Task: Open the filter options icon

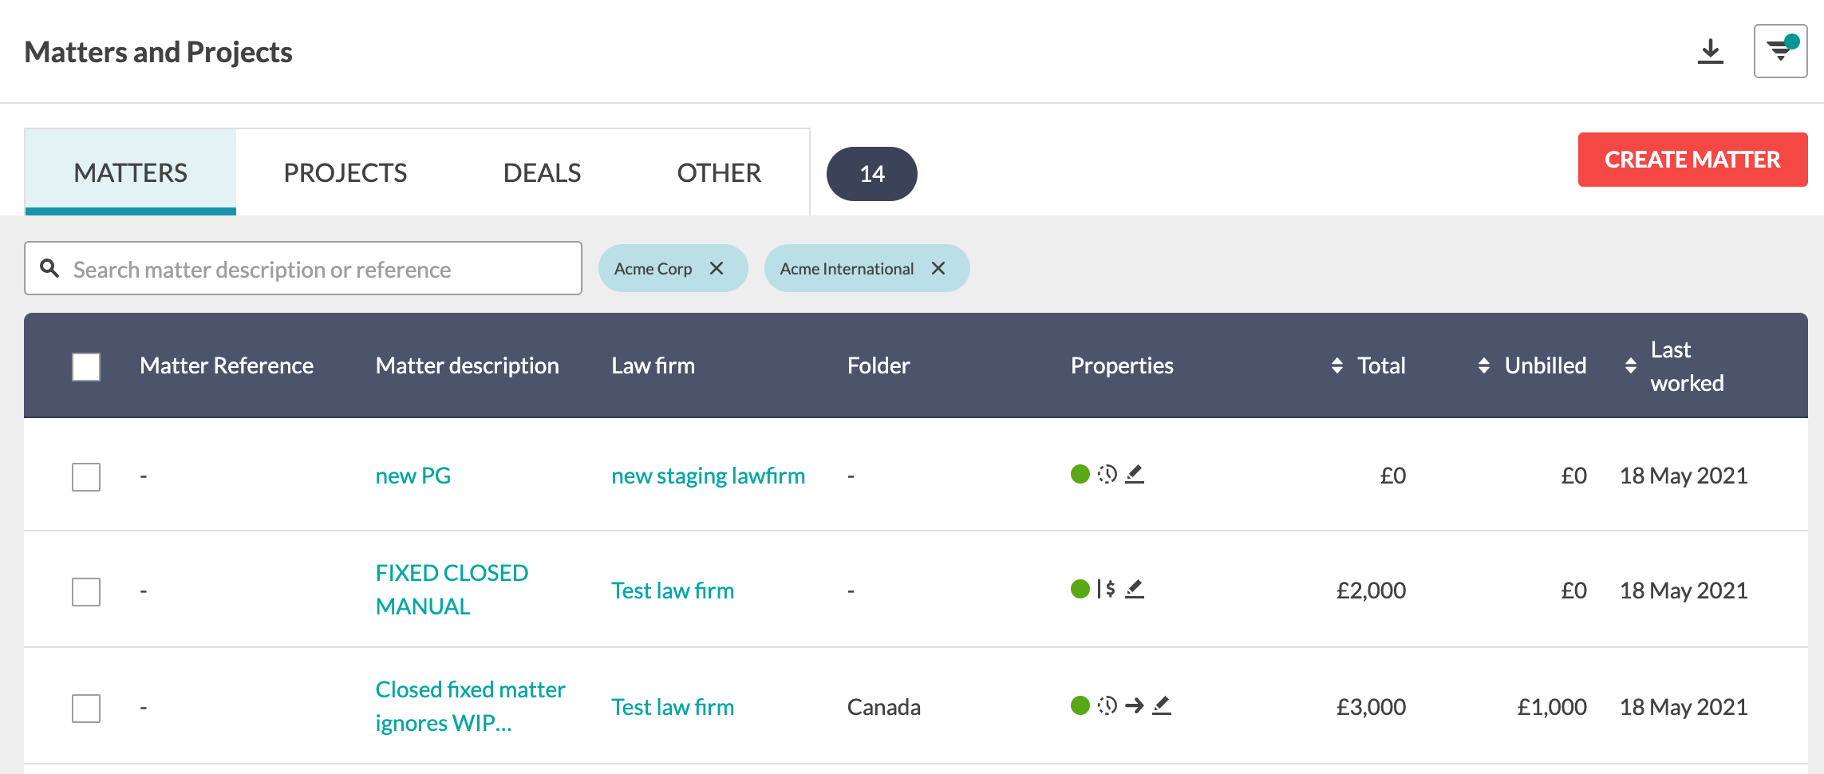Action: 1780,51
